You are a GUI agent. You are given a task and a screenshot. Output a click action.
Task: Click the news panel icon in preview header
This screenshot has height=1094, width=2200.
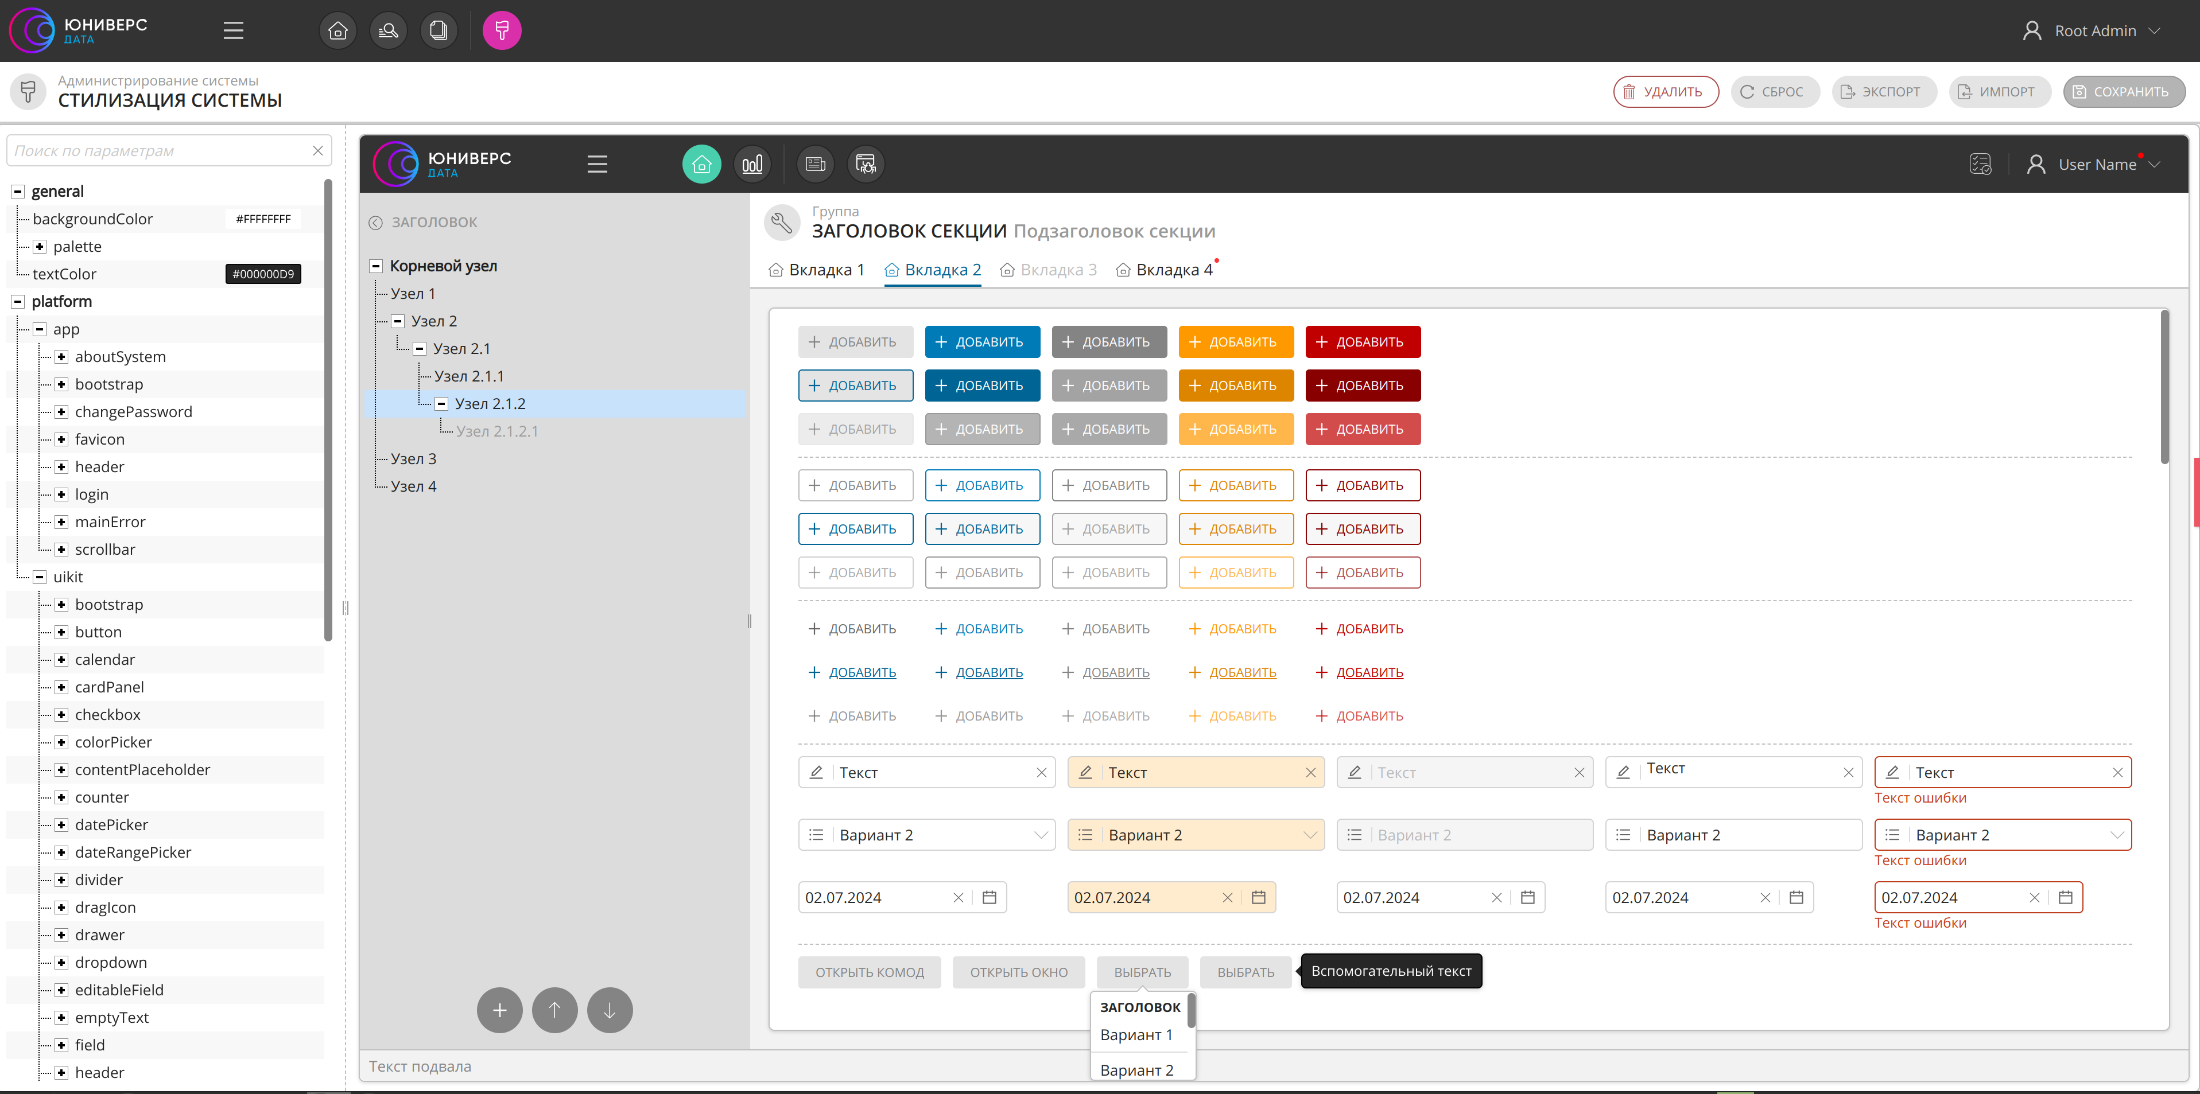816,164
